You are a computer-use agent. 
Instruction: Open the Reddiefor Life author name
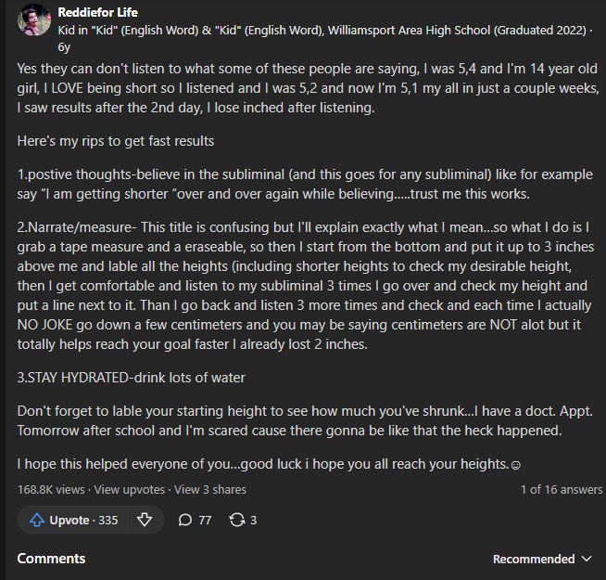coord(98,12)
